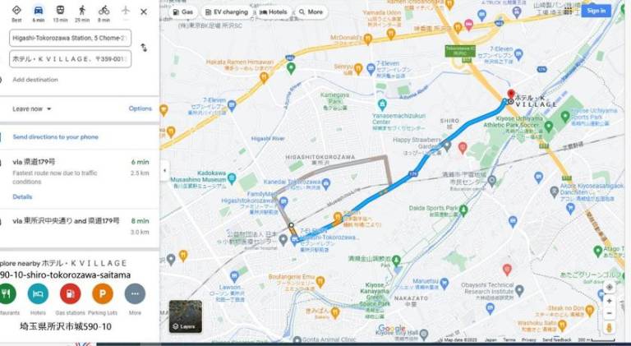Select transit travel mode icon
This screenshot has height=346, width=631.
60,10
